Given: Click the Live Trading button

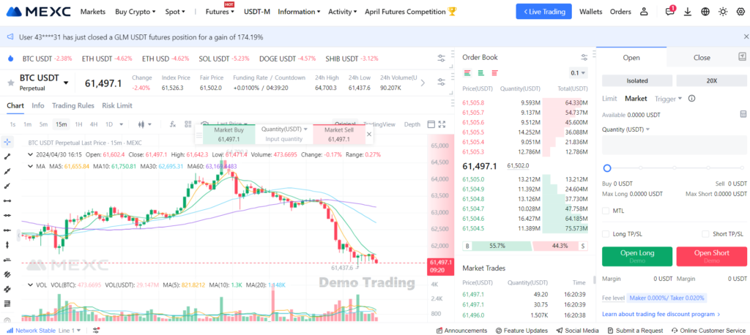Looking at the screenshot, I should (544, 12).
